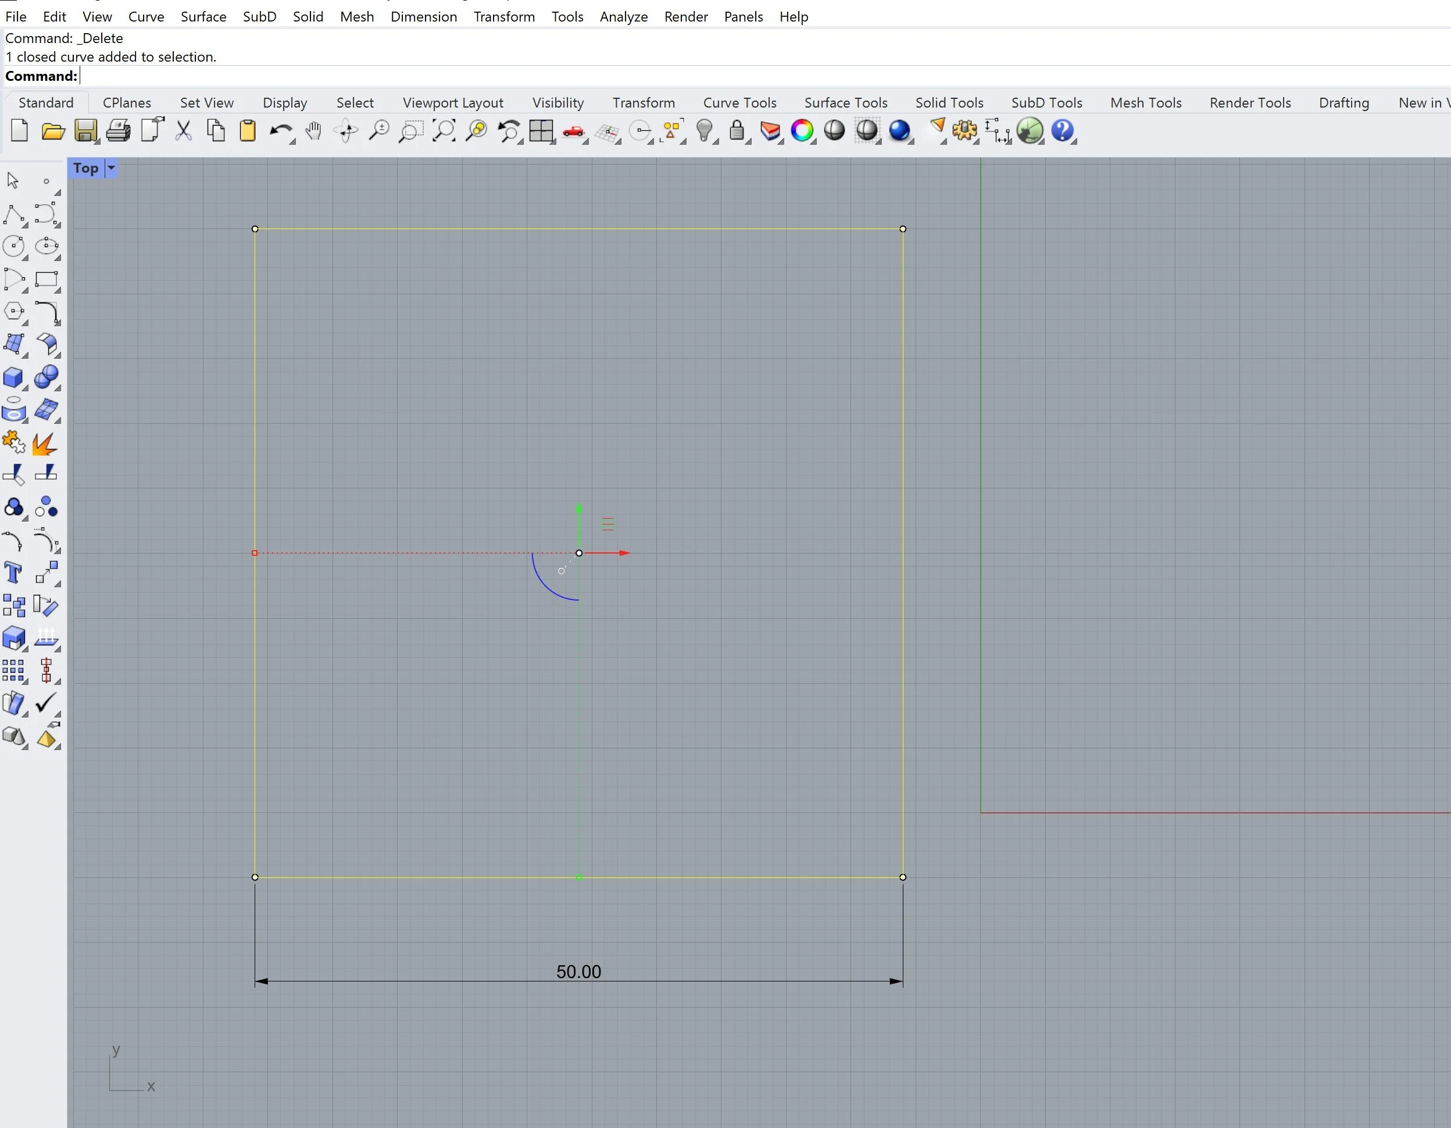
Task: Switch to the Drafting toolbar tab
Action: 1343,102
